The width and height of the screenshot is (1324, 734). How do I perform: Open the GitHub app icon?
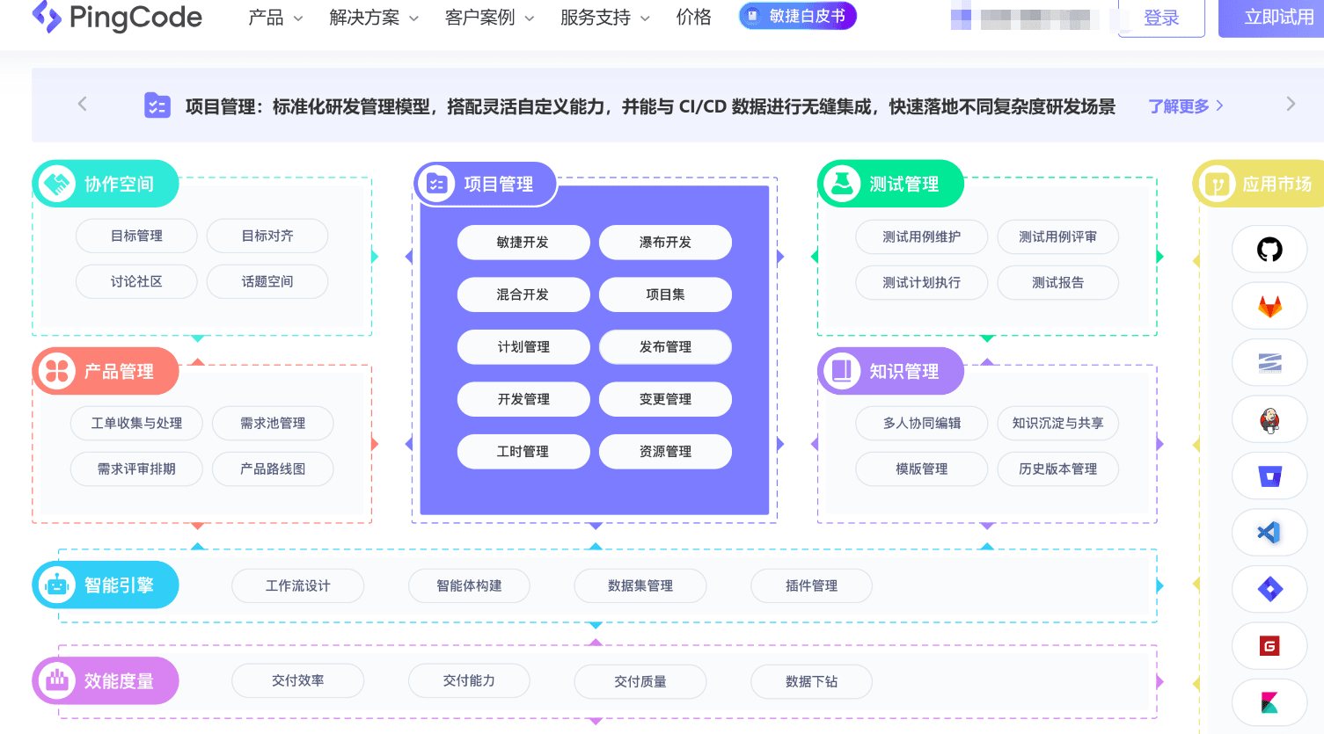(1269, 250)
